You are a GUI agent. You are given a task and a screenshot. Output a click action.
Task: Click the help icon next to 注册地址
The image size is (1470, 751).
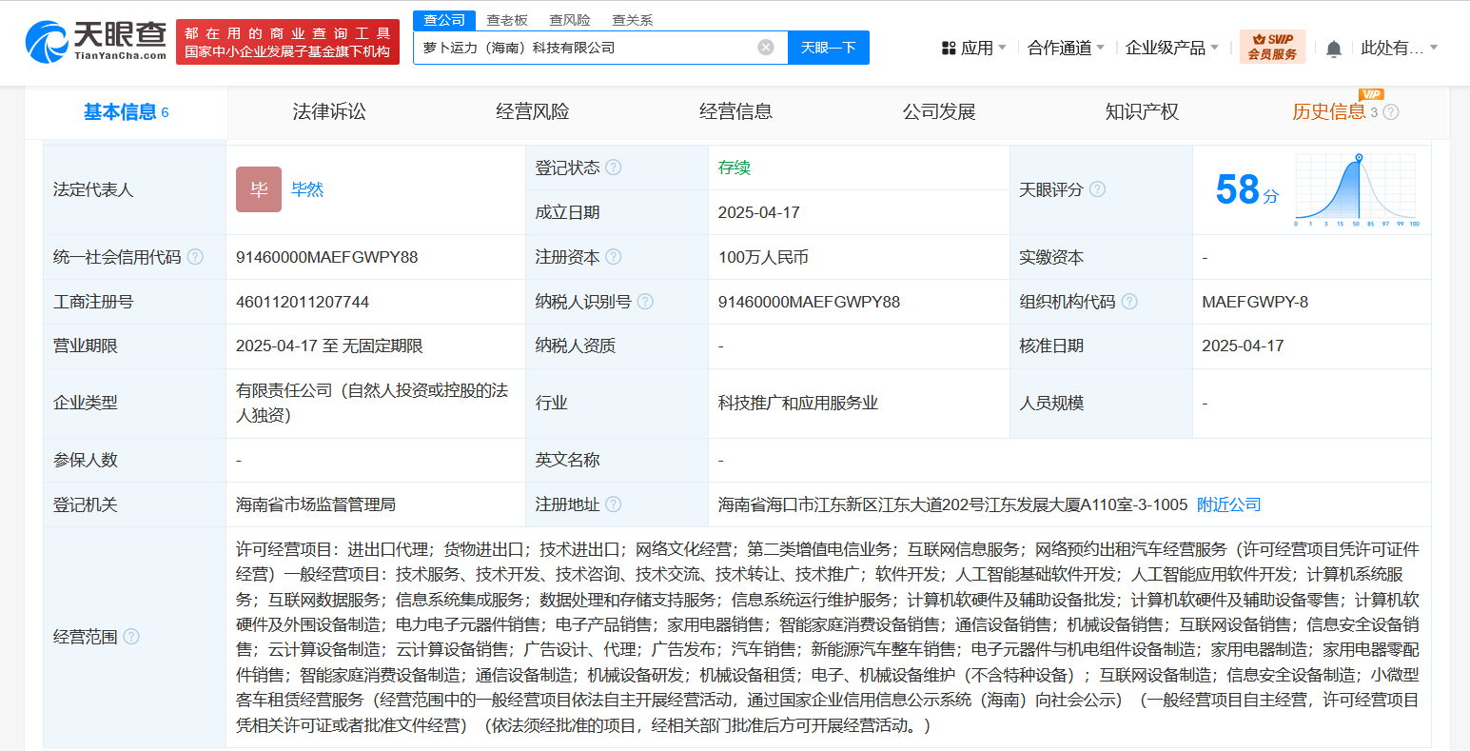pyautogui.click(x=614, y=504)
